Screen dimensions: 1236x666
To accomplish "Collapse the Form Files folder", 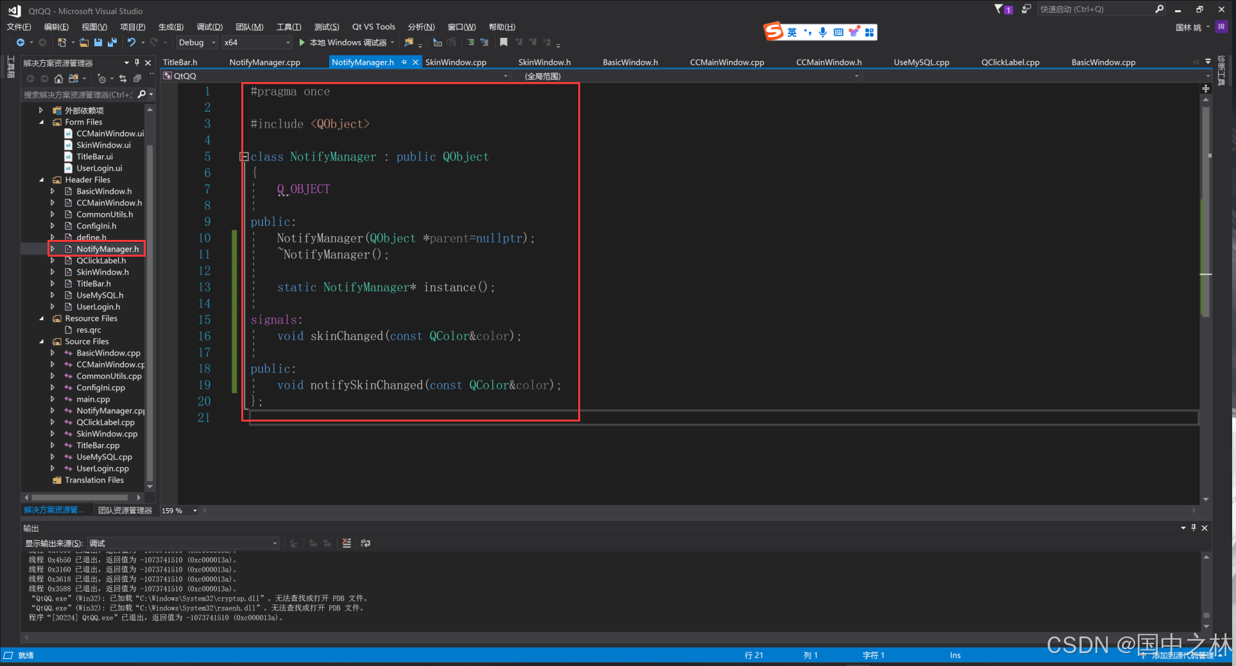I will click(x=42, y=122).
